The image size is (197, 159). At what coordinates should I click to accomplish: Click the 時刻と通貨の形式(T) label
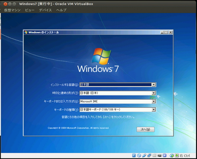[65, 93]
